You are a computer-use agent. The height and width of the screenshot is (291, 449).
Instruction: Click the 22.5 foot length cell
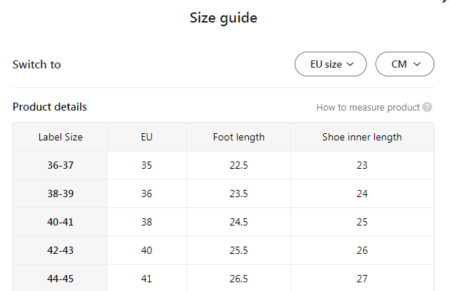point(239,165)
